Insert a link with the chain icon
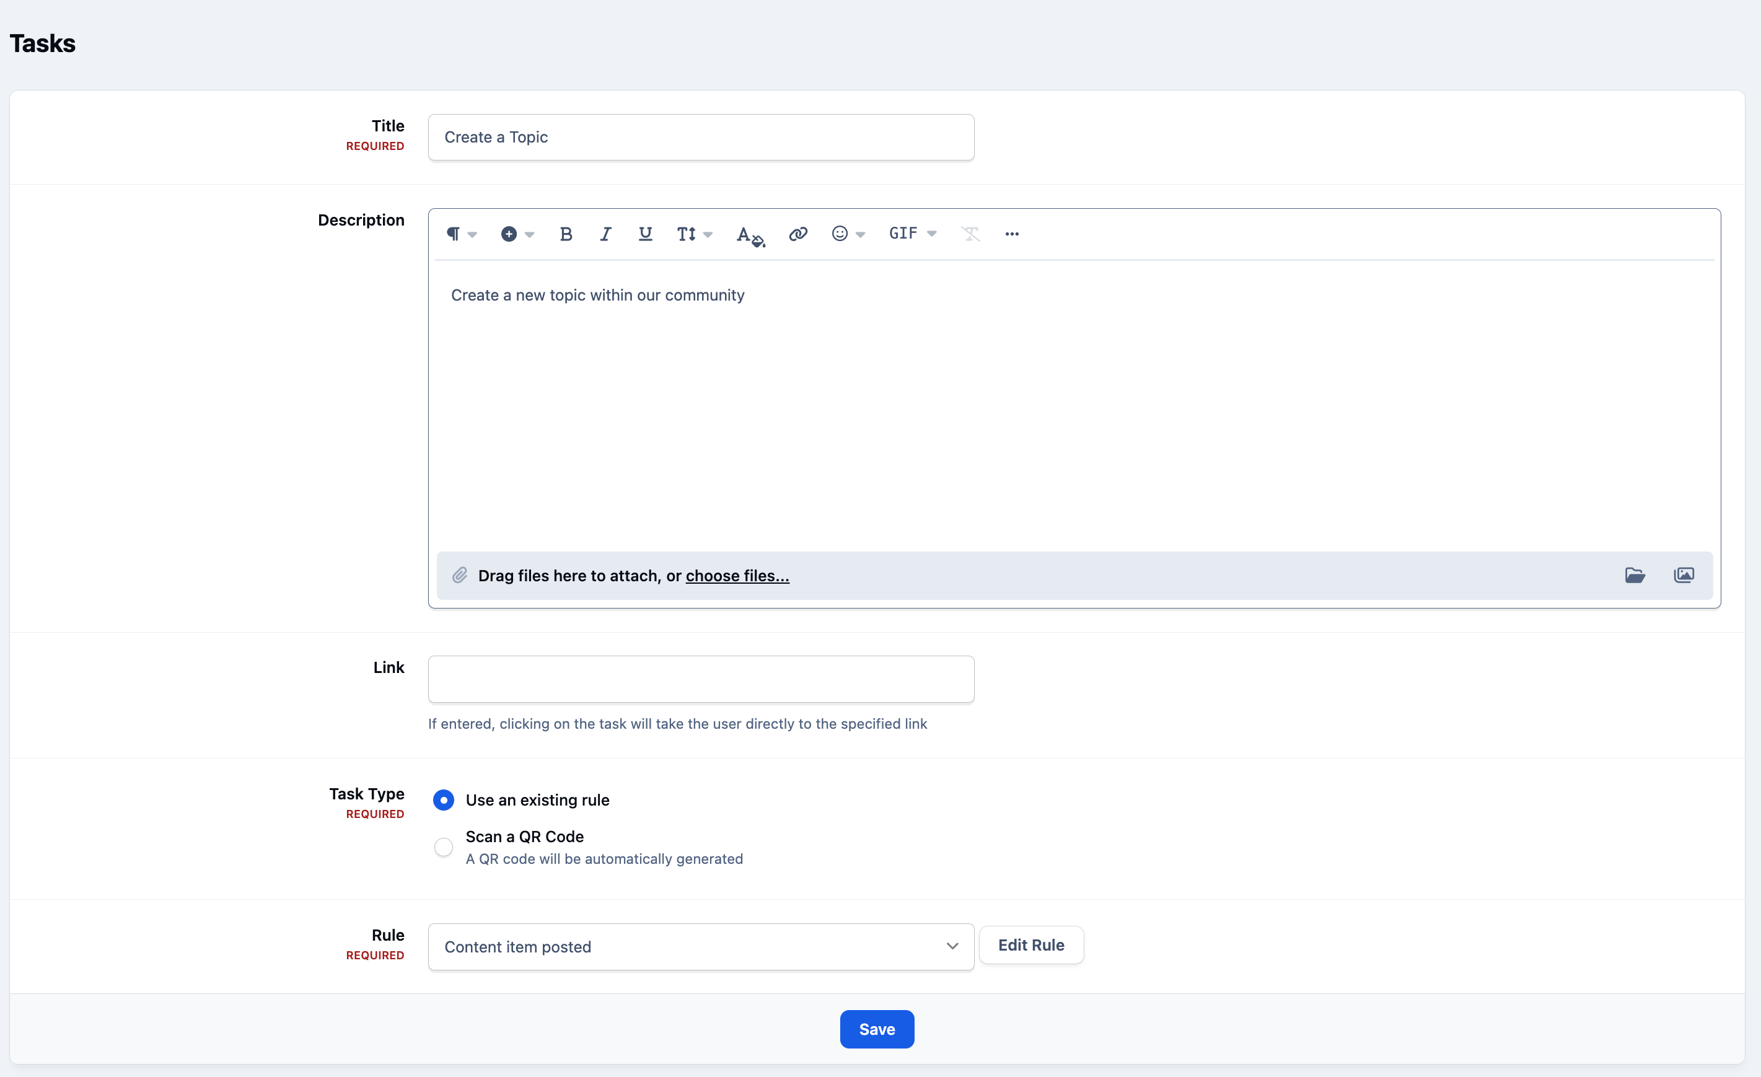Viewport: 1761px width, 1077px height. tap(797, 234)
